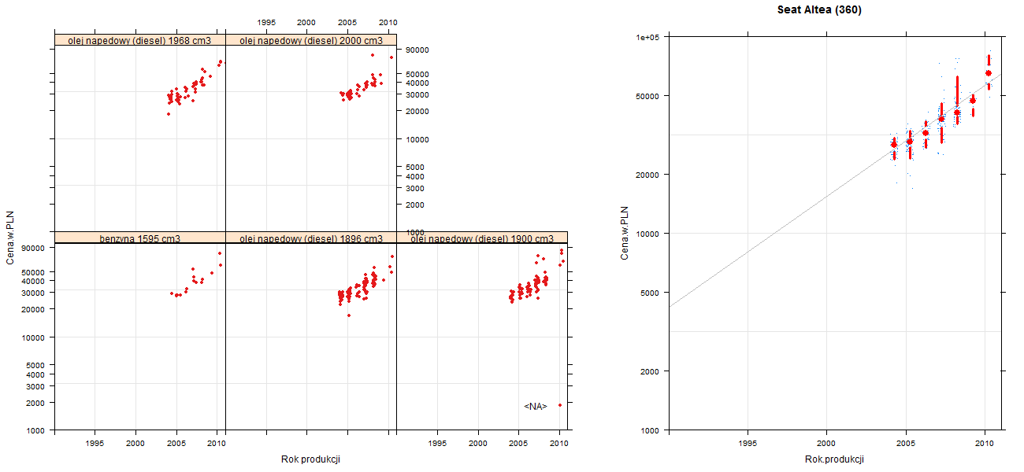Click '2010' tick below the benzyna panel

click(x=217, y=444)
